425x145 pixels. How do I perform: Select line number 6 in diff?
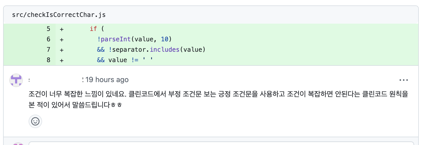pyautogui.click(x=48, y=39)
